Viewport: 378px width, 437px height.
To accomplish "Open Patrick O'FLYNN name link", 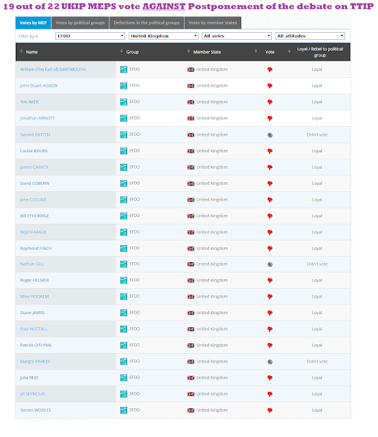I will (36, 346).
